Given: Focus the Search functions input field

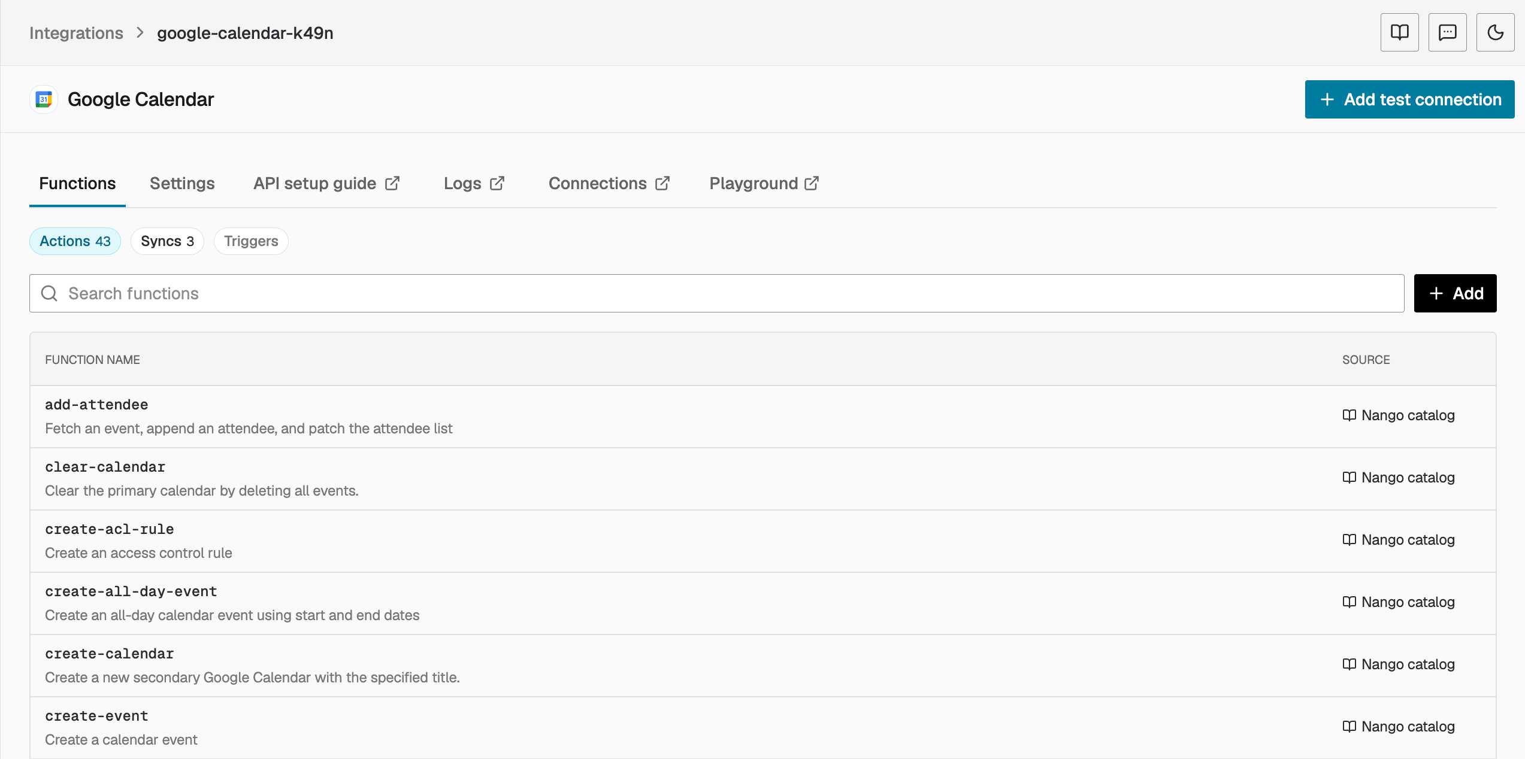Looking at the screenshot, I should point(716,293).
